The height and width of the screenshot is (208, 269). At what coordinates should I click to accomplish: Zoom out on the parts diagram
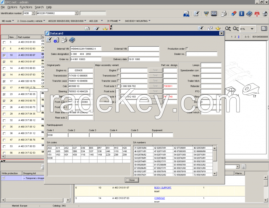(x=236, y=29)
